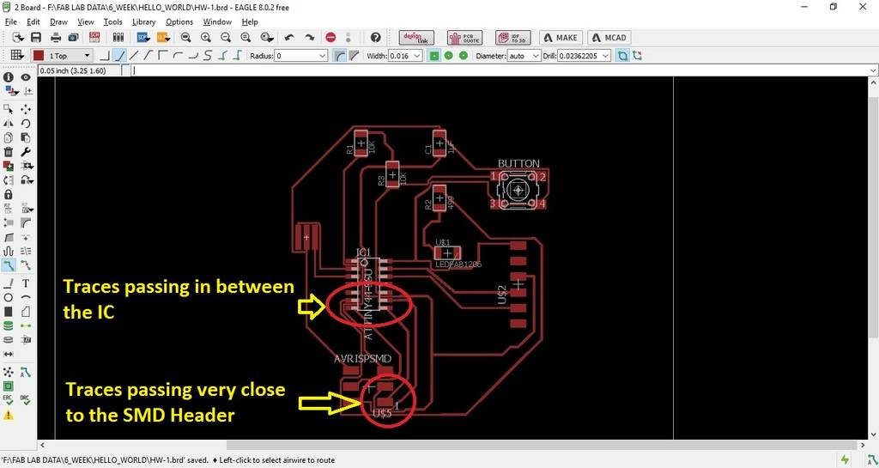879x468 pixels.
Task: Click the Print icon
Action: [x=56, y=38]
